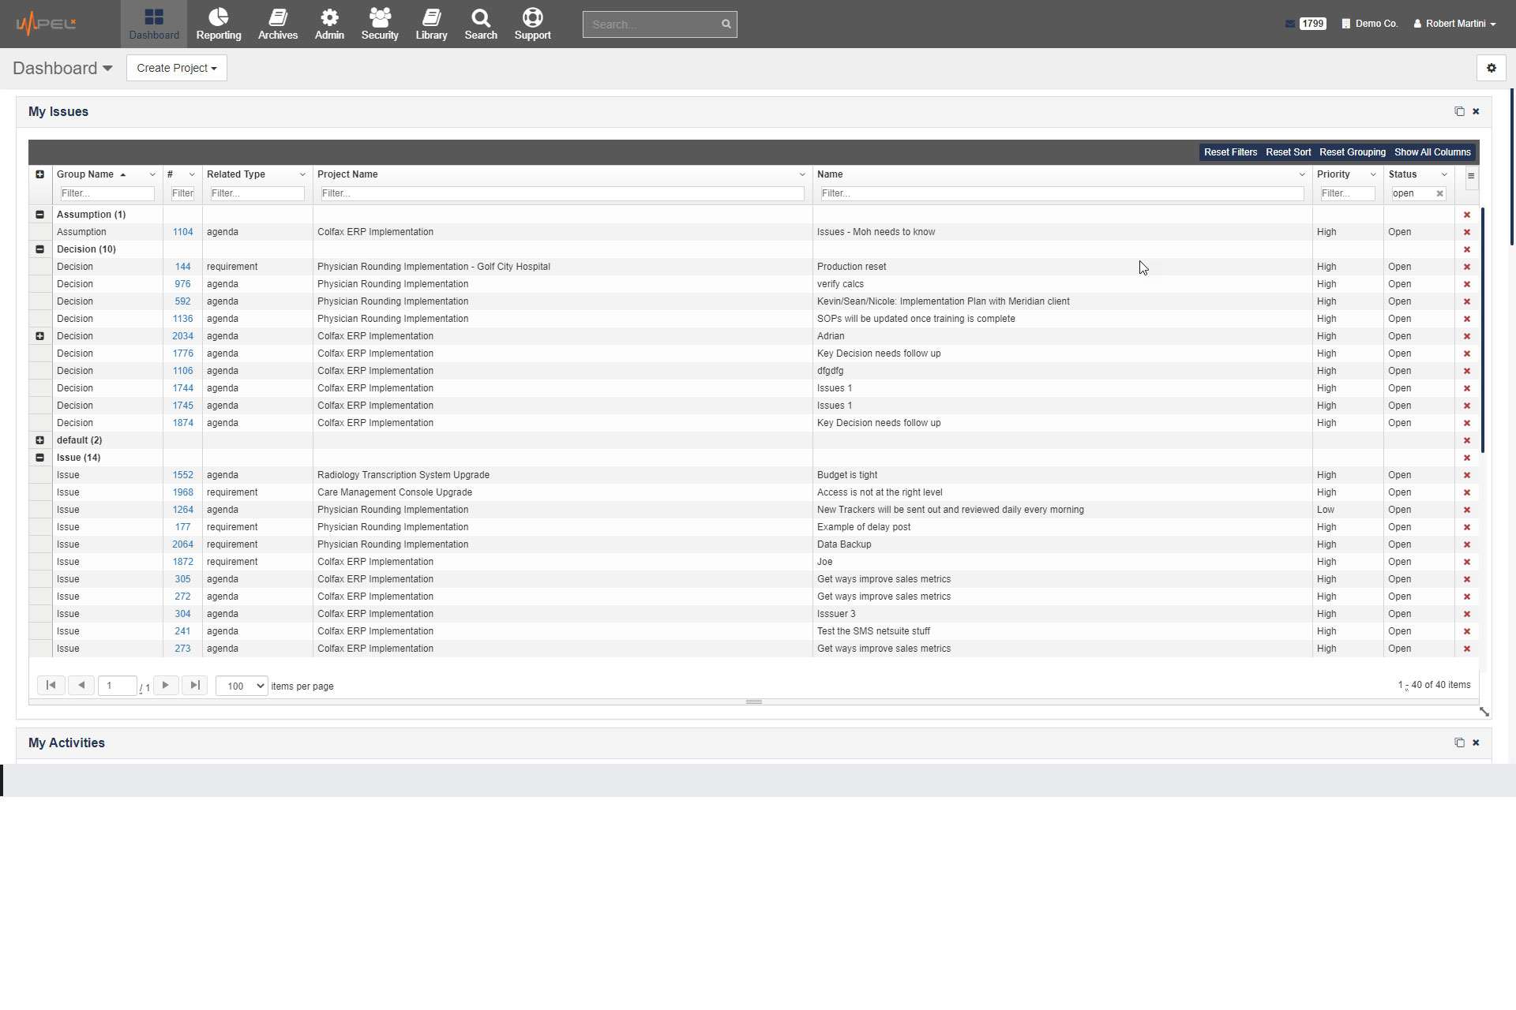Select items per page dropdown control
Image resolution: width=1516 pixels, height=1010 pixels.
pyautogui.click(x=240, y=686)
